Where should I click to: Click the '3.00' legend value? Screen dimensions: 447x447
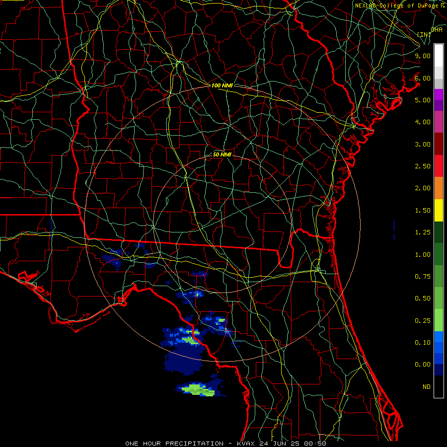click(x=423, y=144)
